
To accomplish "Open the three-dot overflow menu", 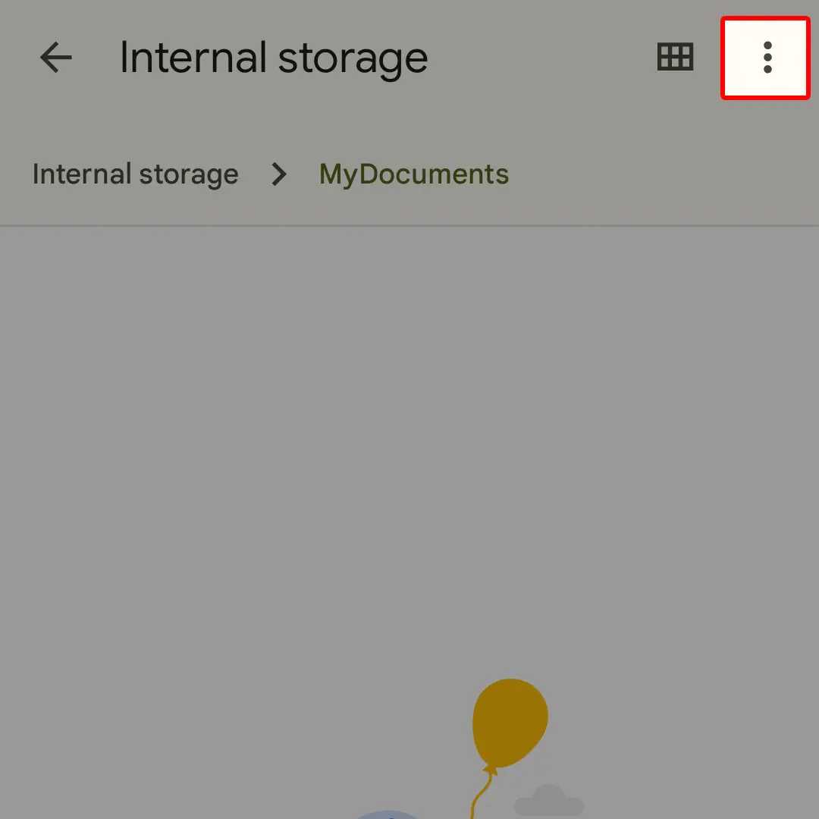I will pos(767,58).
